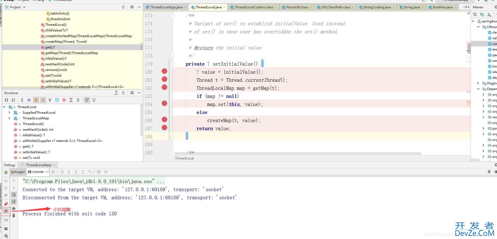Show hidden editor tabs list
Image resolution: width=497 pixels, height=239 pixels.
[466, 7]
